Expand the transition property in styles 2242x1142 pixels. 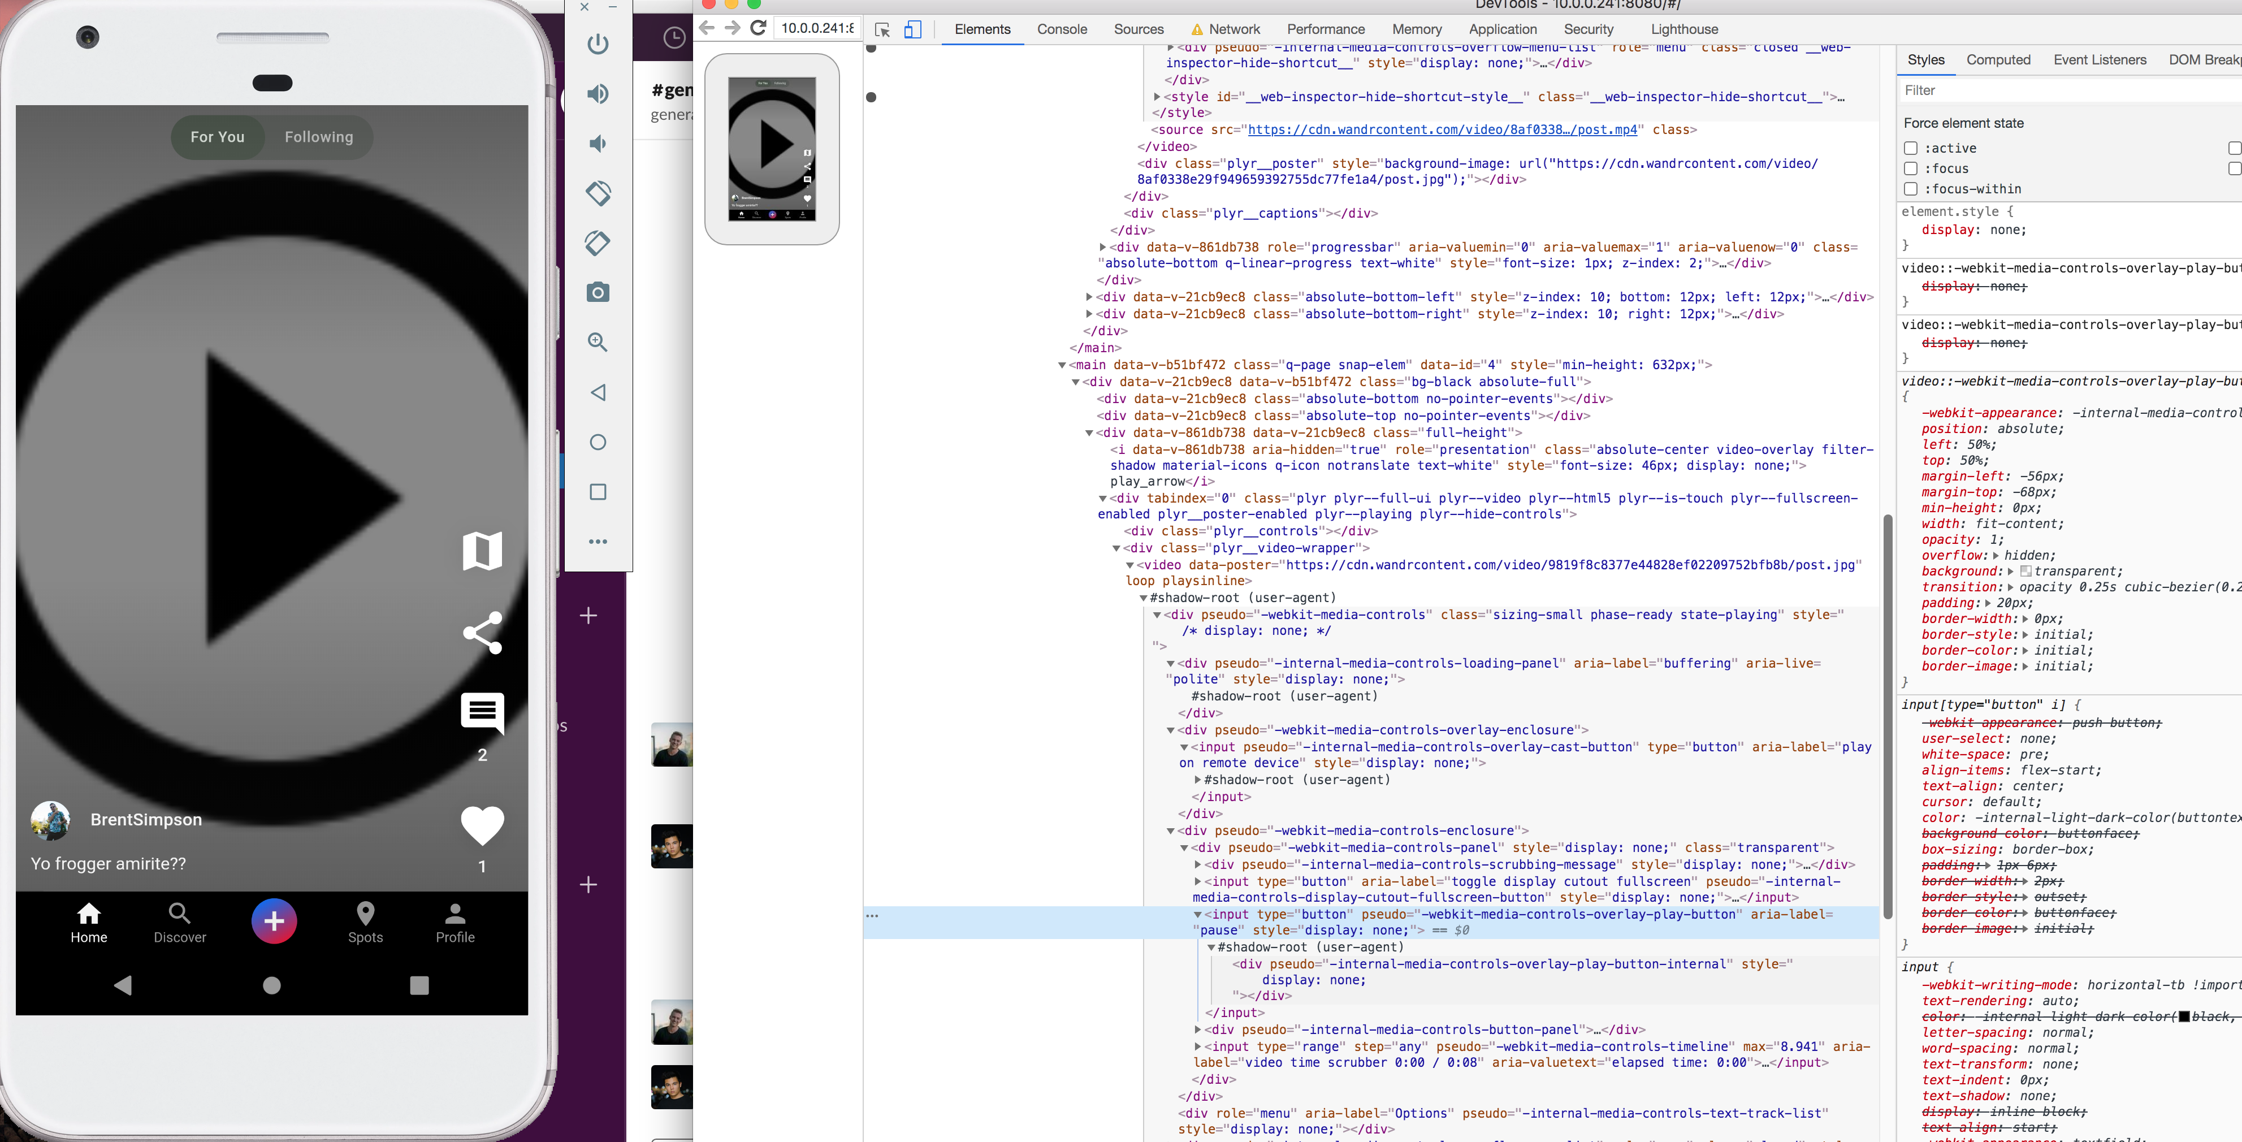coord(2011,587)
